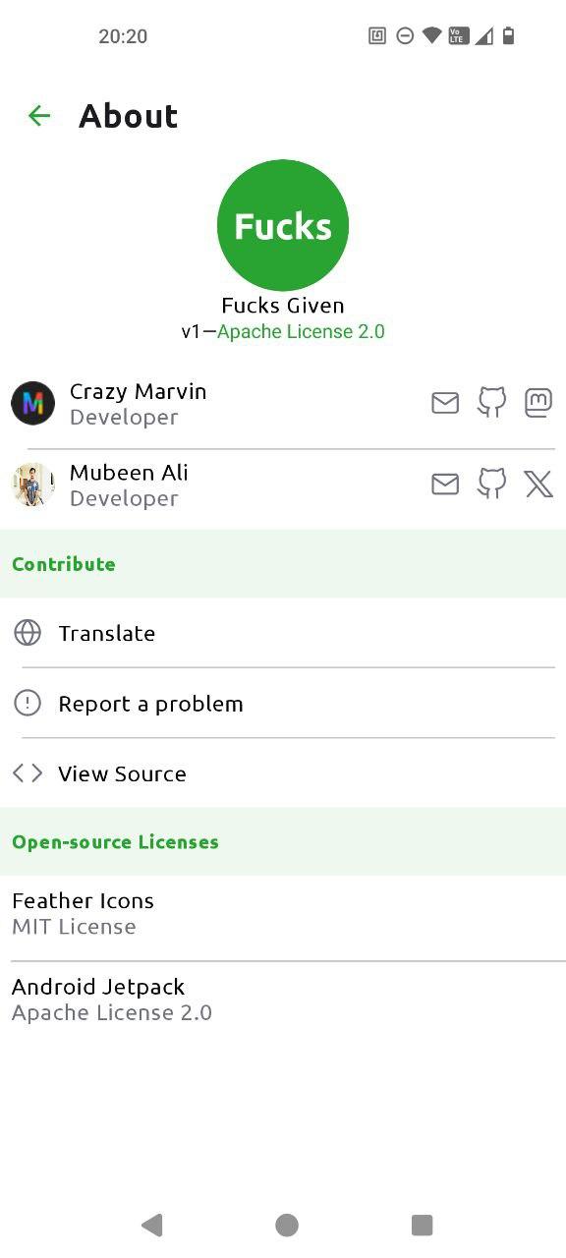
Task: Tap the green Fucks app logo
Action: point(283,225)
